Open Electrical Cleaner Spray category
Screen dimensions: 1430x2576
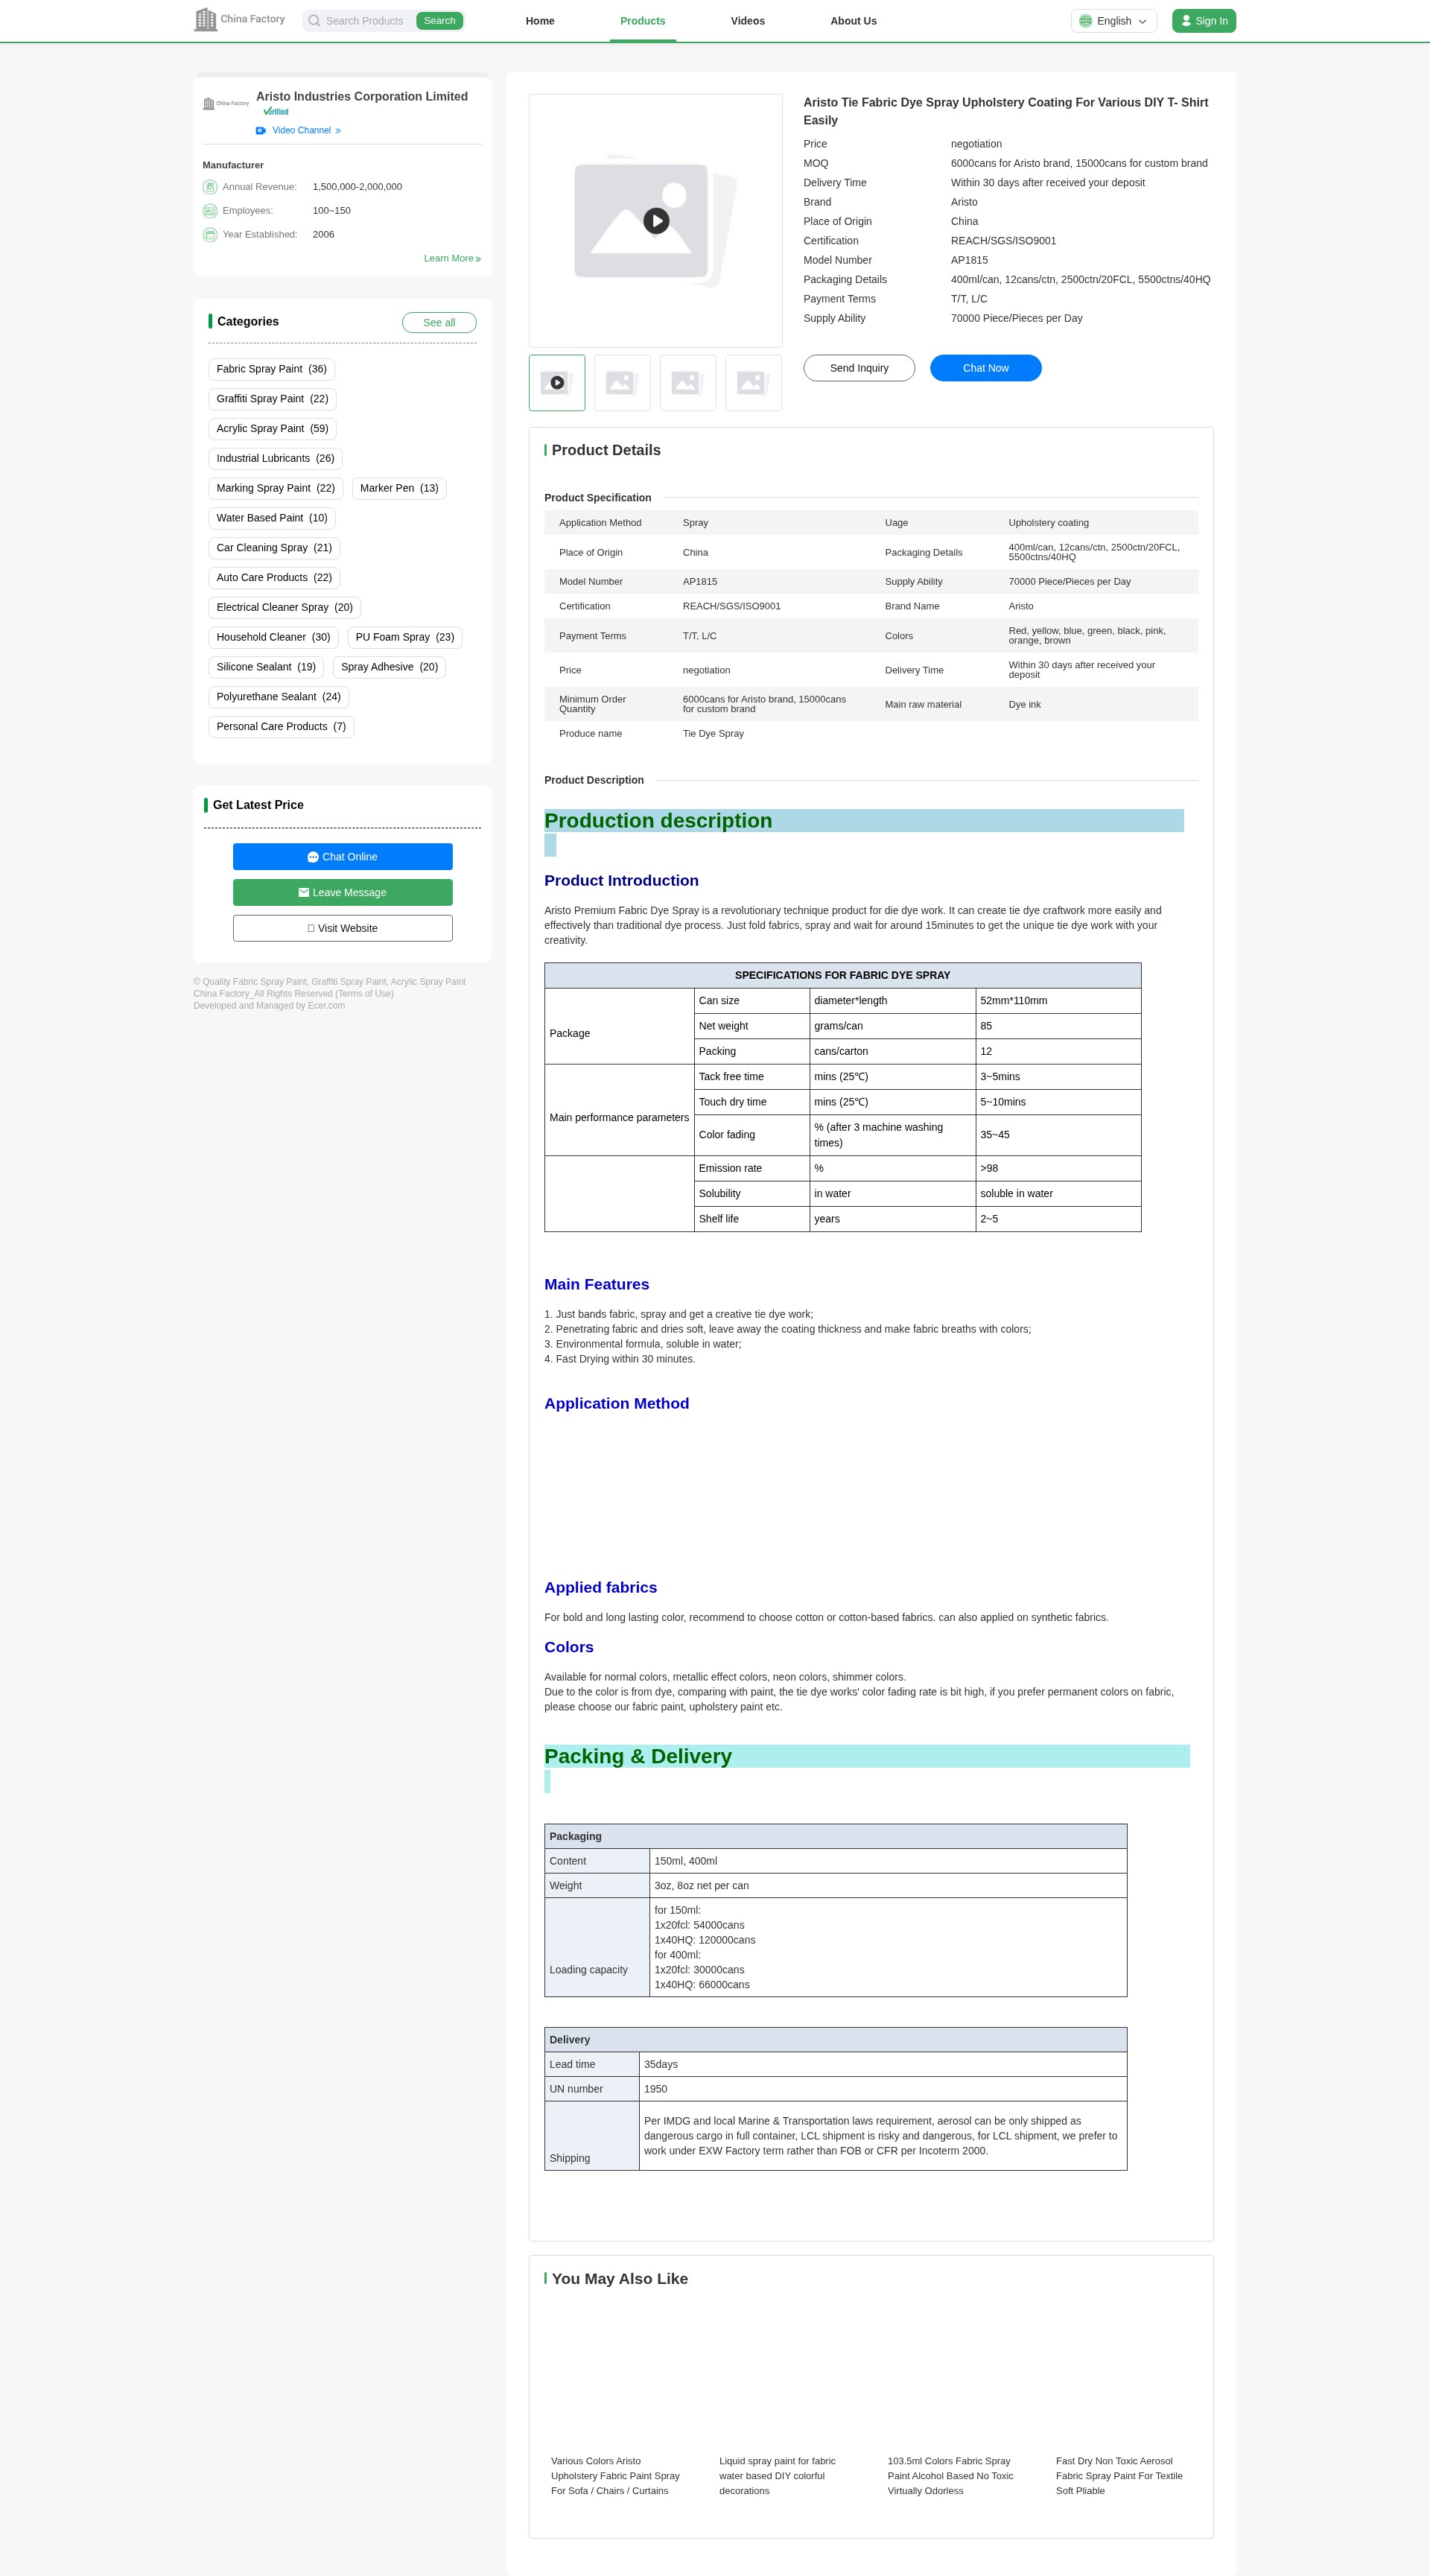[x=285, y=608]
